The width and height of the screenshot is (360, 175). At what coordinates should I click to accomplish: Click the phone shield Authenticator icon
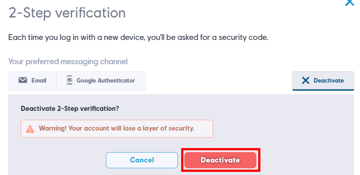click(x=69, y=80)
